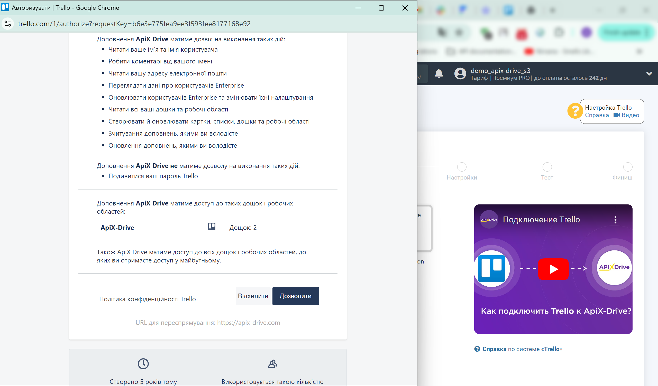Screen dimensions: 658x386
Task: Click the Trello favicon in title bar
Action: click(5, 7)
